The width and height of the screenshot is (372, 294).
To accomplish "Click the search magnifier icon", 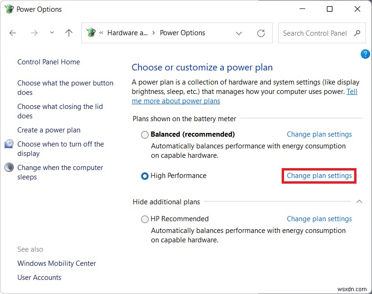I will pos(357,33).
